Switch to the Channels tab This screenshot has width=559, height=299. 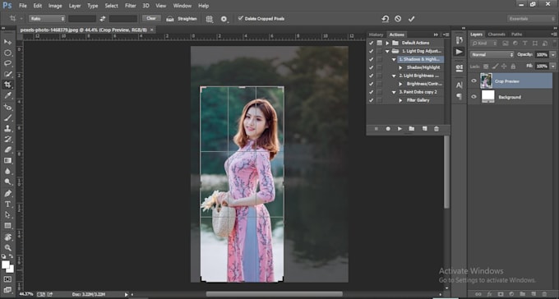tap(497, 34)
